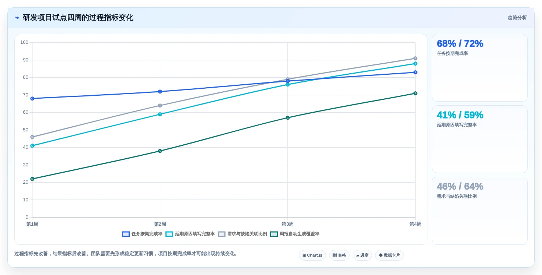Click the 需求与缺陷关联比例 point at 第1周
542x275 pixels.
tap(32, 137)
